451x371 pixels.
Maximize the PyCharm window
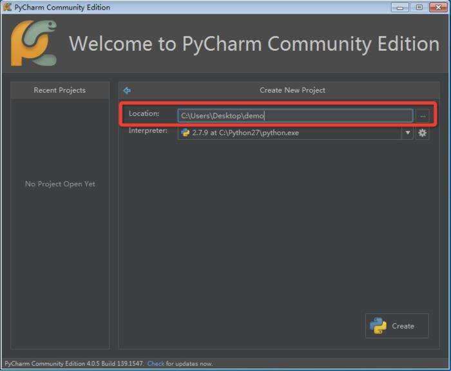[x=419, y=7]
